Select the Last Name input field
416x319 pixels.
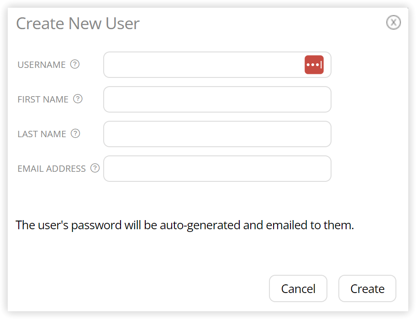coord(217,134)
